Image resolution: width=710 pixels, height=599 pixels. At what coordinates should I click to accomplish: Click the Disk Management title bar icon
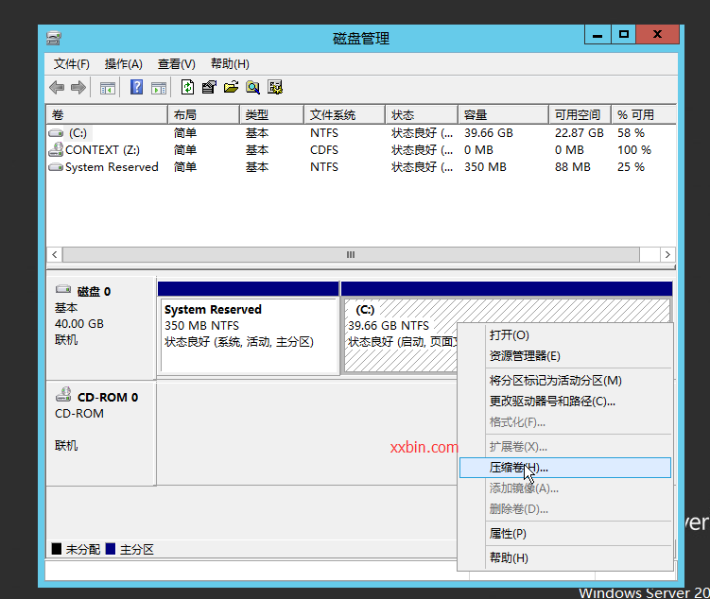point(54,38)
